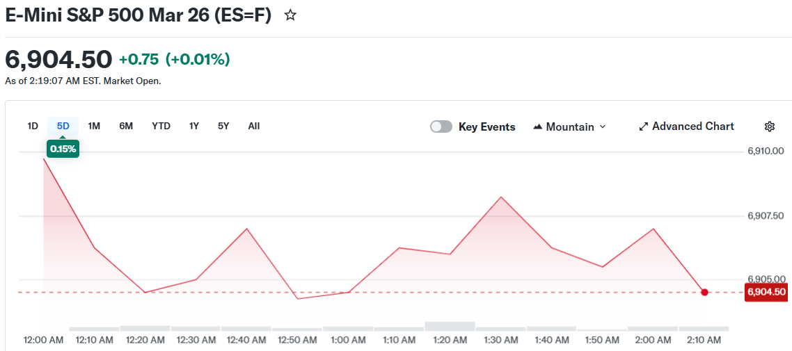Open chart settings gear icon
Viewport: 792px width, 351px height.
[769, 126]
